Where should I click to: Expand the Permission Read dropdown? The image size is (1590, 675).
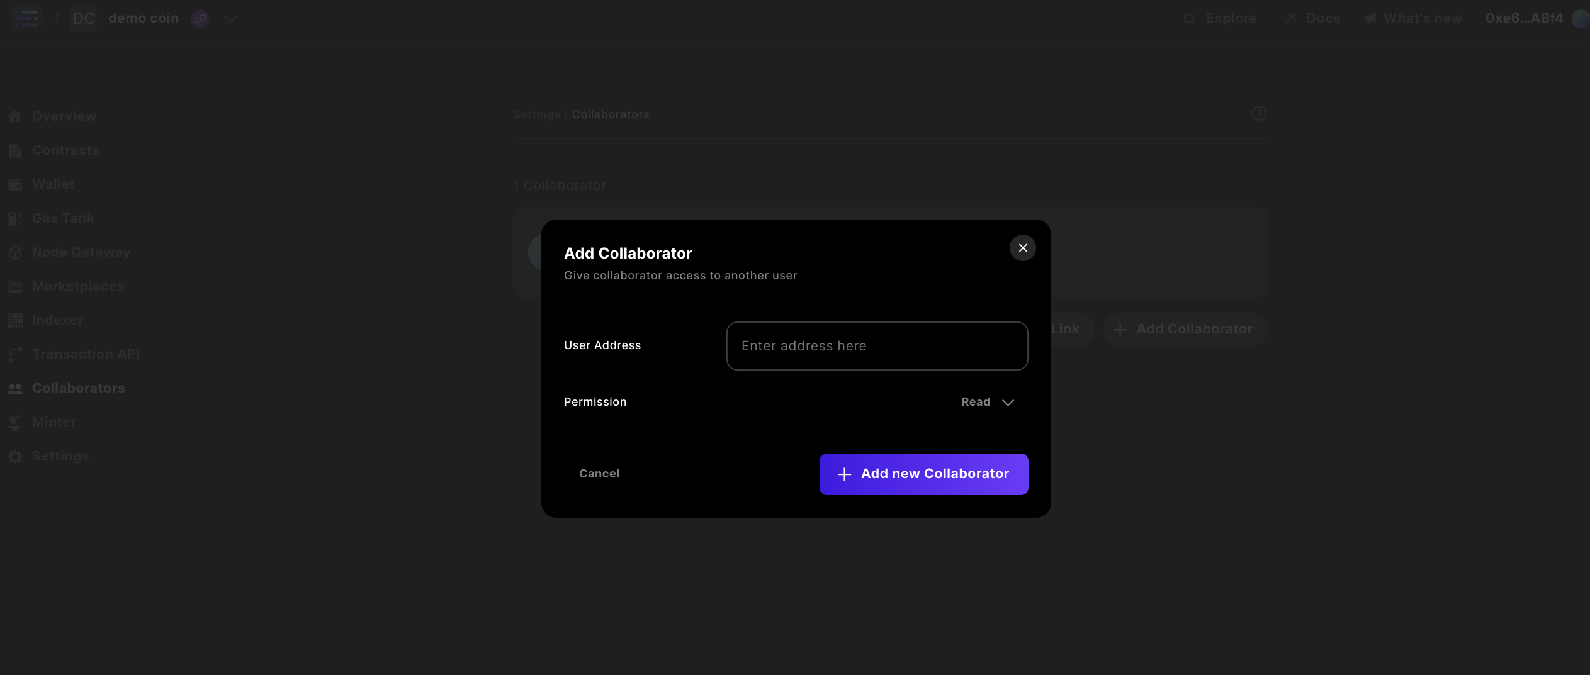(x=986, y=402)
